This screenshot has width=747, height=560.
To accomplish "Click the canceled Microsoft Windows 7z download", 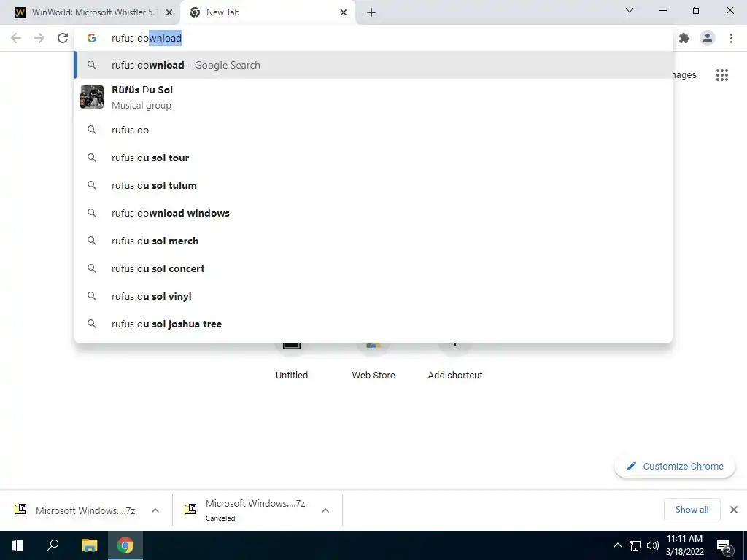I will [246, 510].
